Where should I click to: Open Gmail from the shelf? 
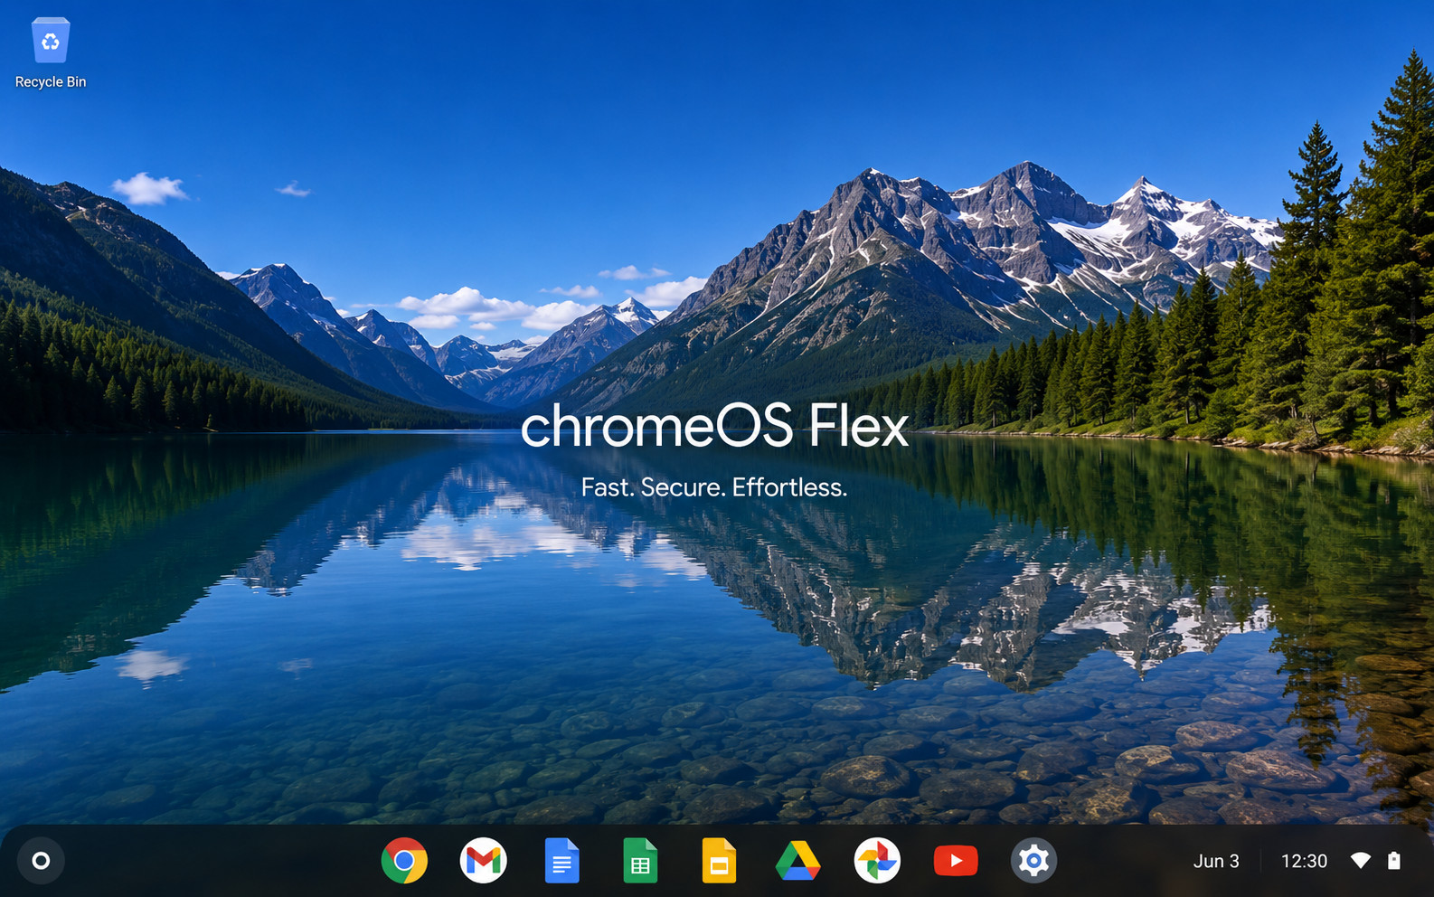click(x=483, y=861)
